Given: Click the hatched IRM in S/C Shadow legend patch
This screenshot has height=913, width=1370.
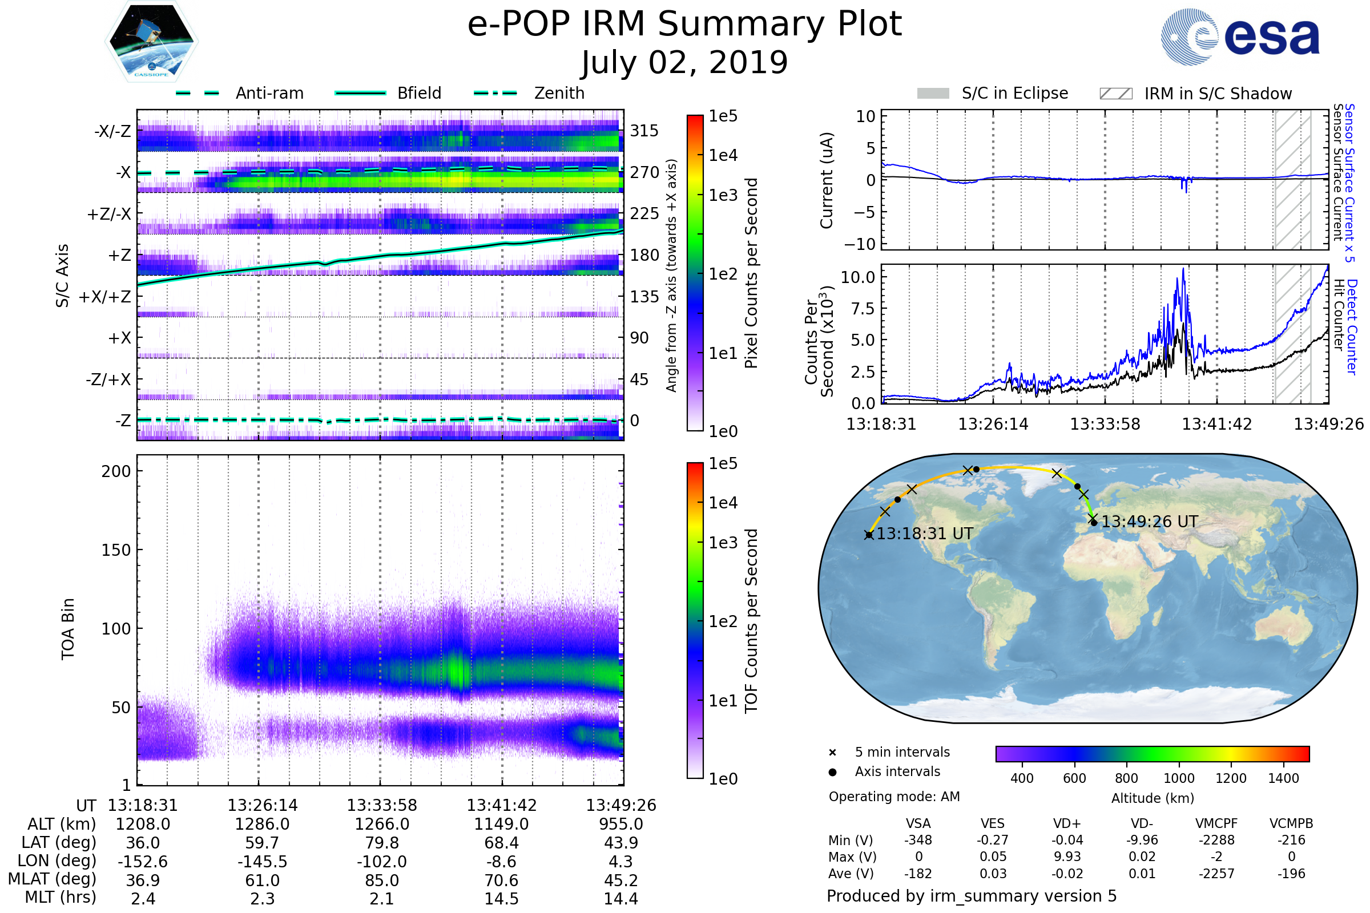Looking at the screenshot, I should pyautogui.click(x=1115, y=93).
